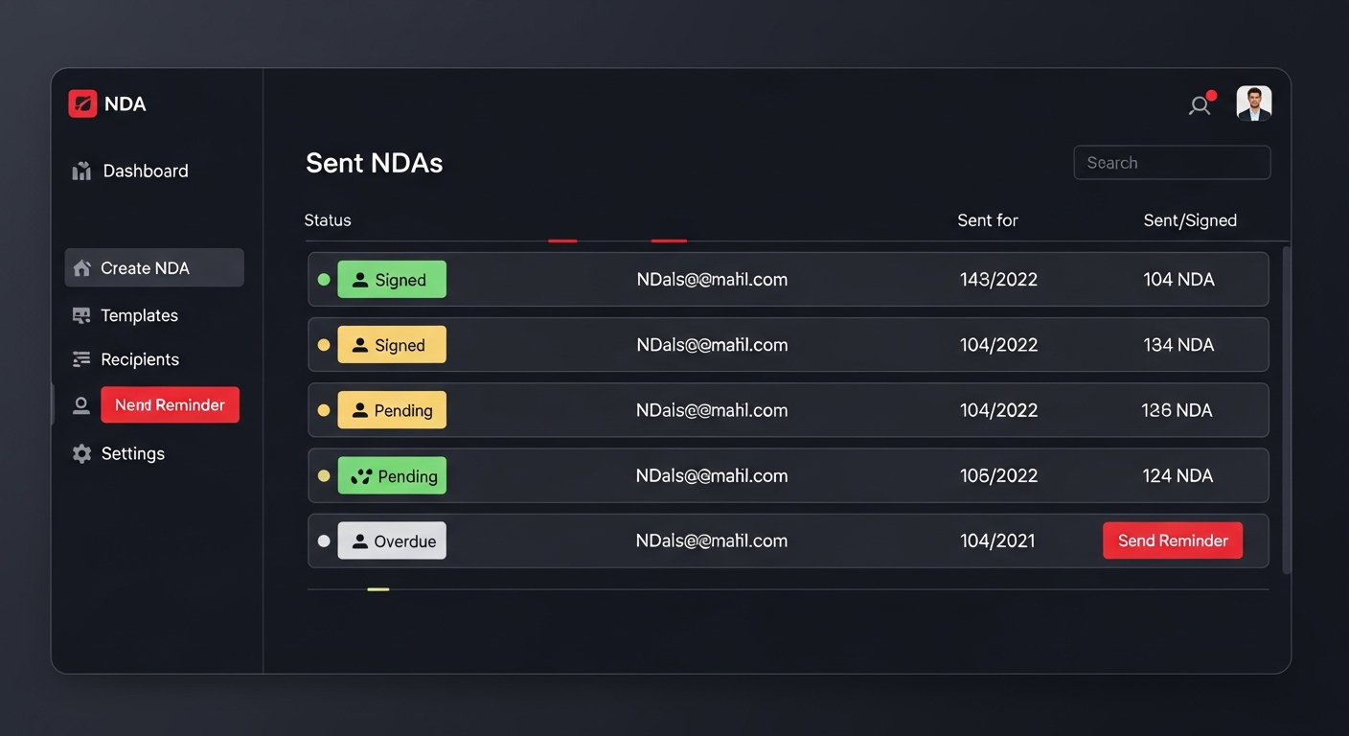Open the green Signed status badge

[392, 279]
